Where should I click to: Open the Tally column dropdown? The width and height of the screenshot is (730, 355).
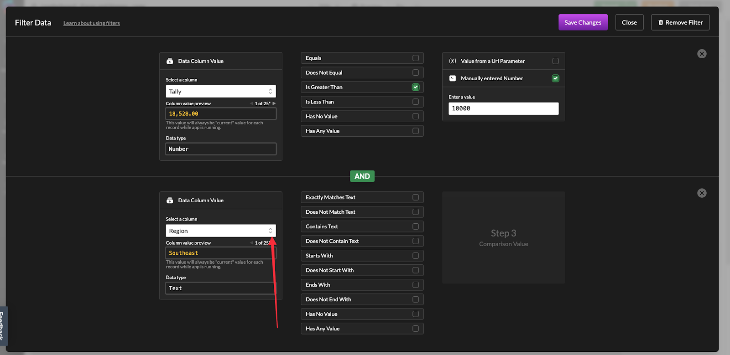click(221, 92)
